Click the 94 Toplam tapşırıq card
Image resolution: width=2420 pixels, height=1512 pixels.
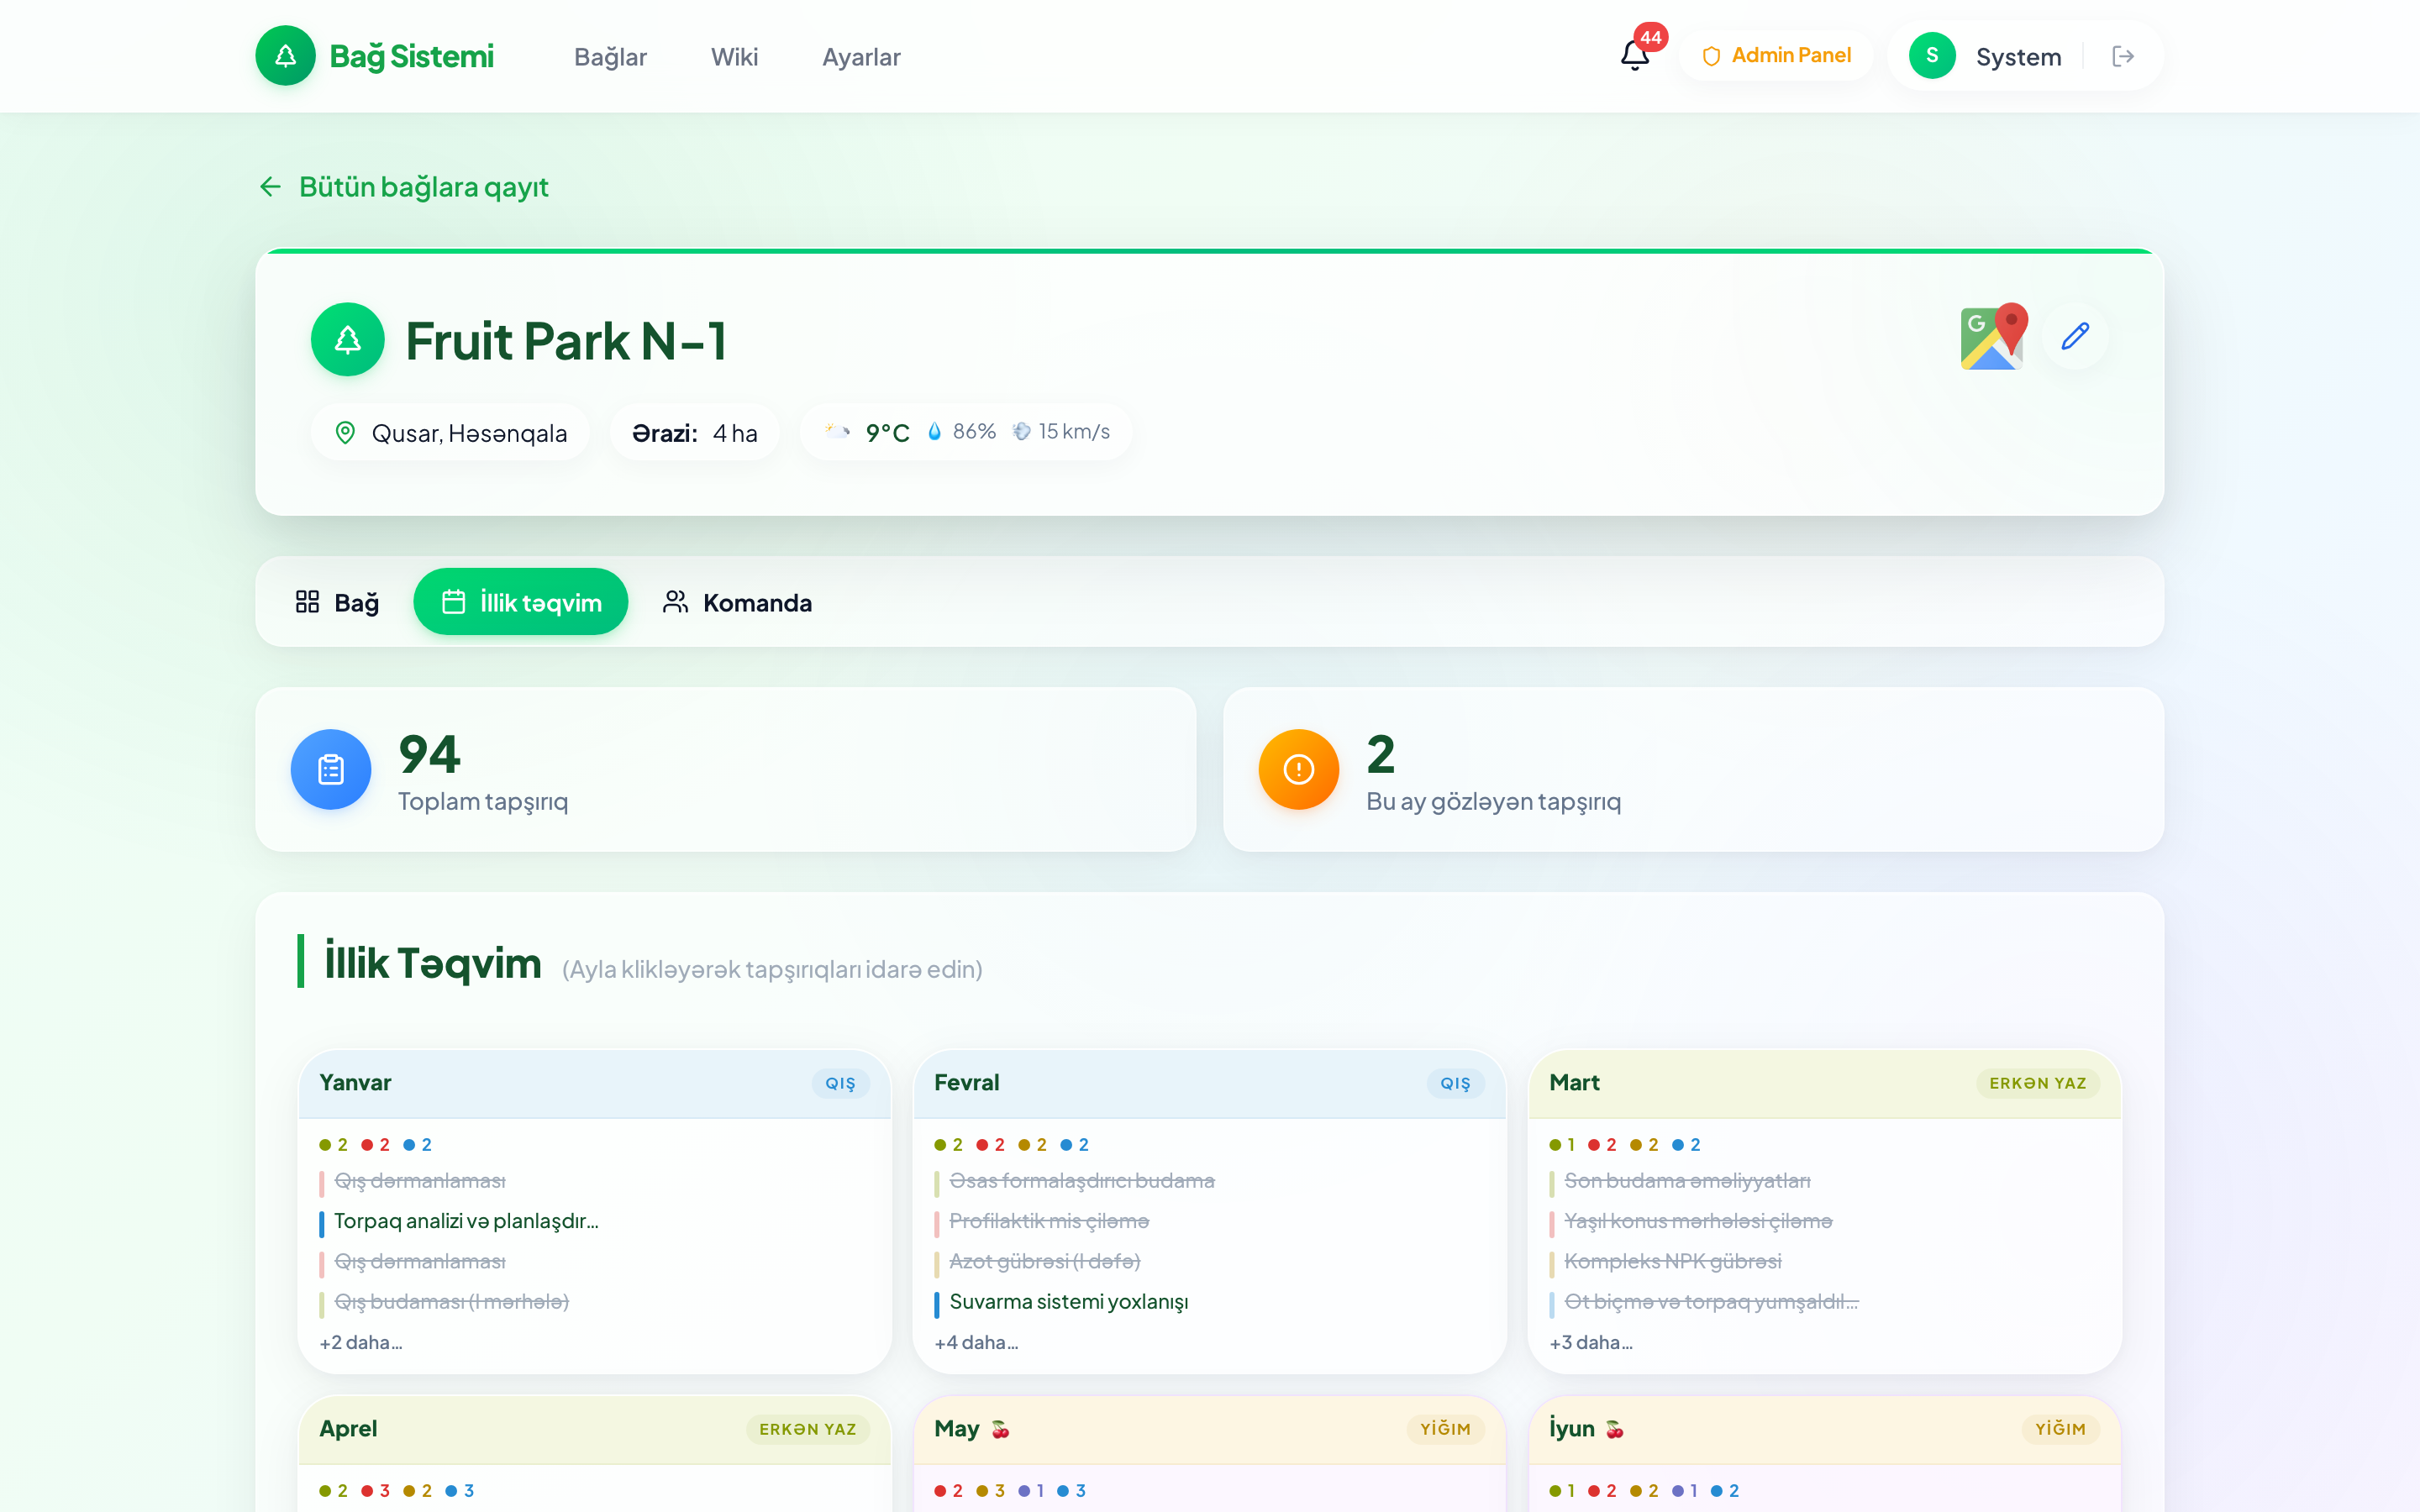(x=726, y=769)
